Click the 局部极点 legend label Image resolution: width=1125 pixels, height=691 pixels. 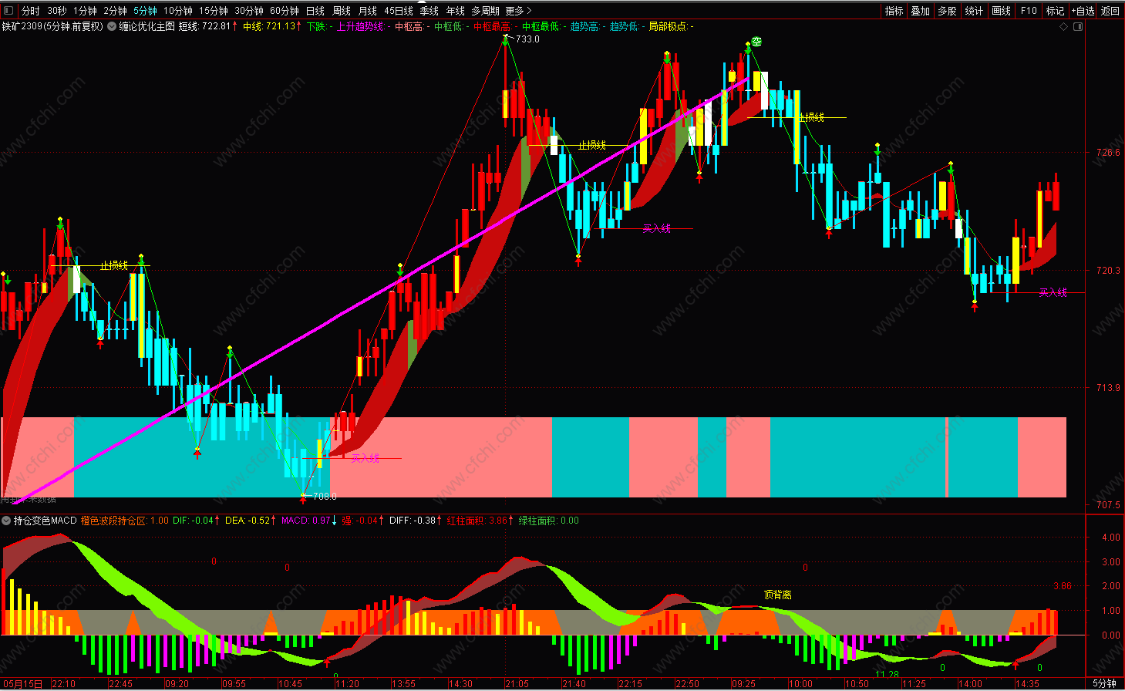click(671, 26)
